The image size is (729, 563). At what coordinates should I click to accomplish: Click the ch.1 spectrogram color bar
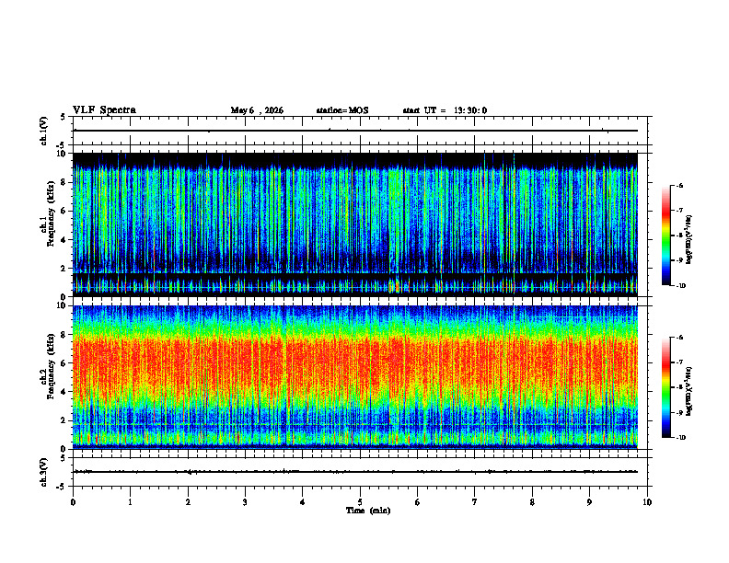pyautogui.click(x=665, y=236)
